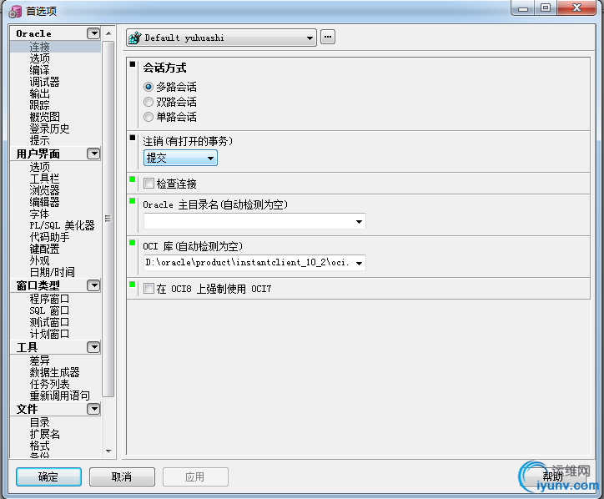Enable the 检查连接 checkbox
This screenshot has width=604, height=499.
pyautogui.click(x=148, y=183)
